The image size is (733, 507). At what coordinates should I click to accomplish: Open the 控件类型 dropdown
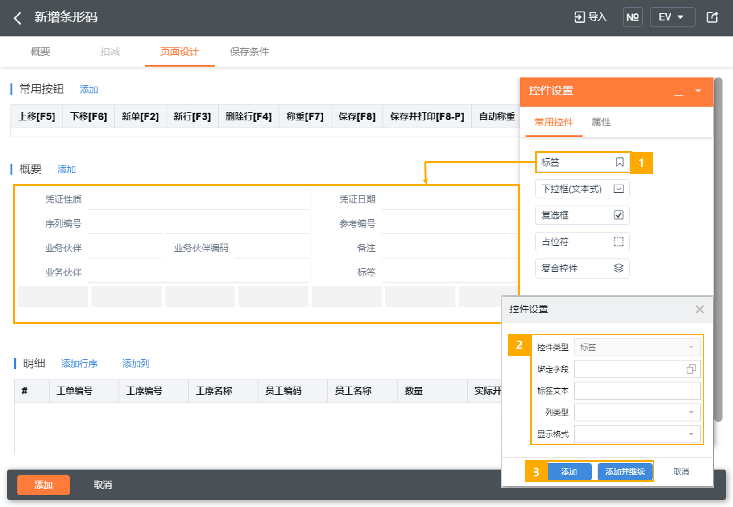pyautogui.click(x=637, y=347)
